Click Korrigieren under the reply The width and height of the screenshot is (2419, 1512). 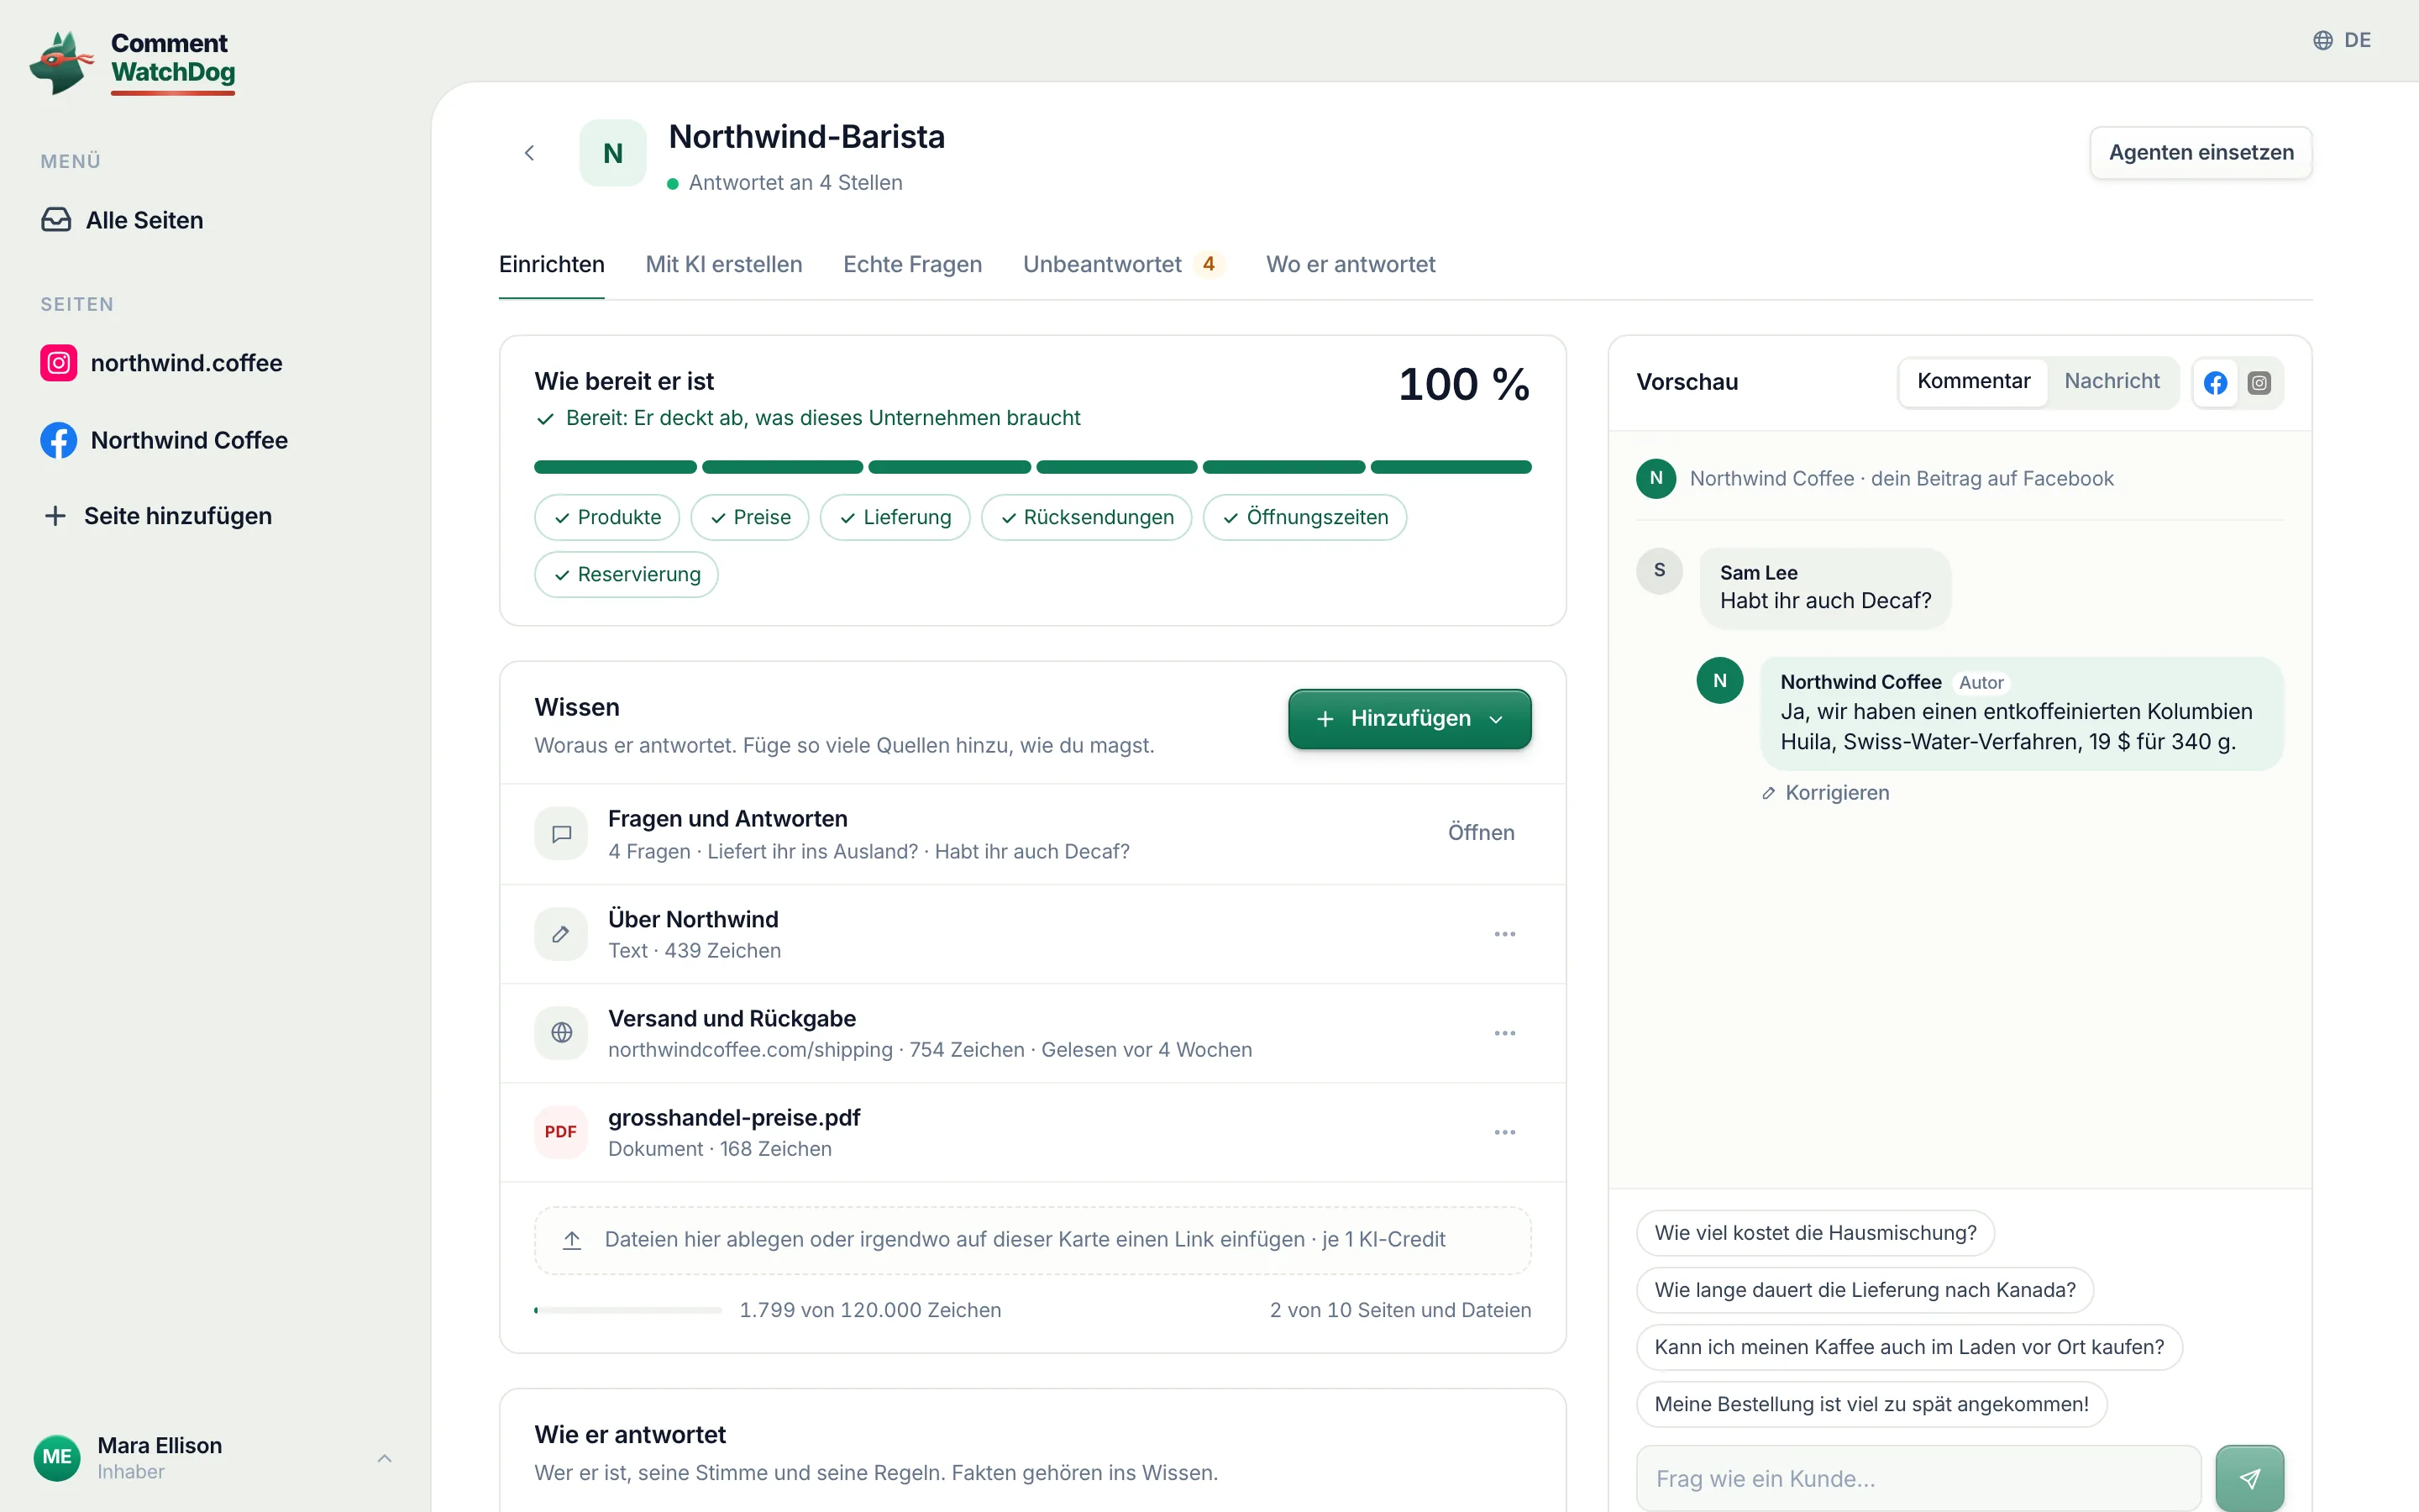(x=1824, y=793)
